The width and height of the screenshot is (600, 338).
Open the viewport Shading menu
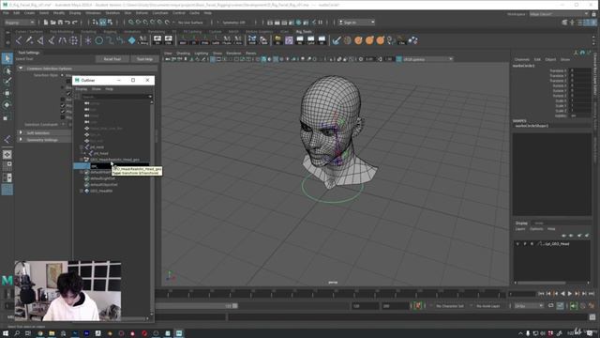[183, 54]
